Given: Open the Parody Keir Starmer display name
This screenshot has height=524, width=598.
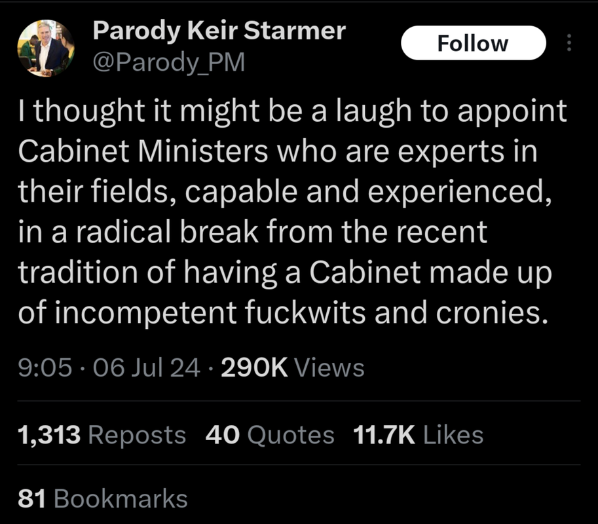Looking at the screenshot, I should coord(219,31).
